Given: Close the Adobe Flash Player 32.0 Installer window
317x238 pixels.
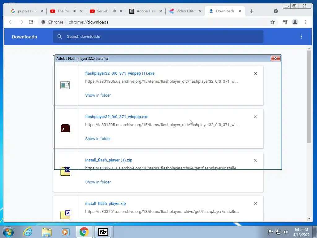Looking at the screenshot, I should 276,59.
